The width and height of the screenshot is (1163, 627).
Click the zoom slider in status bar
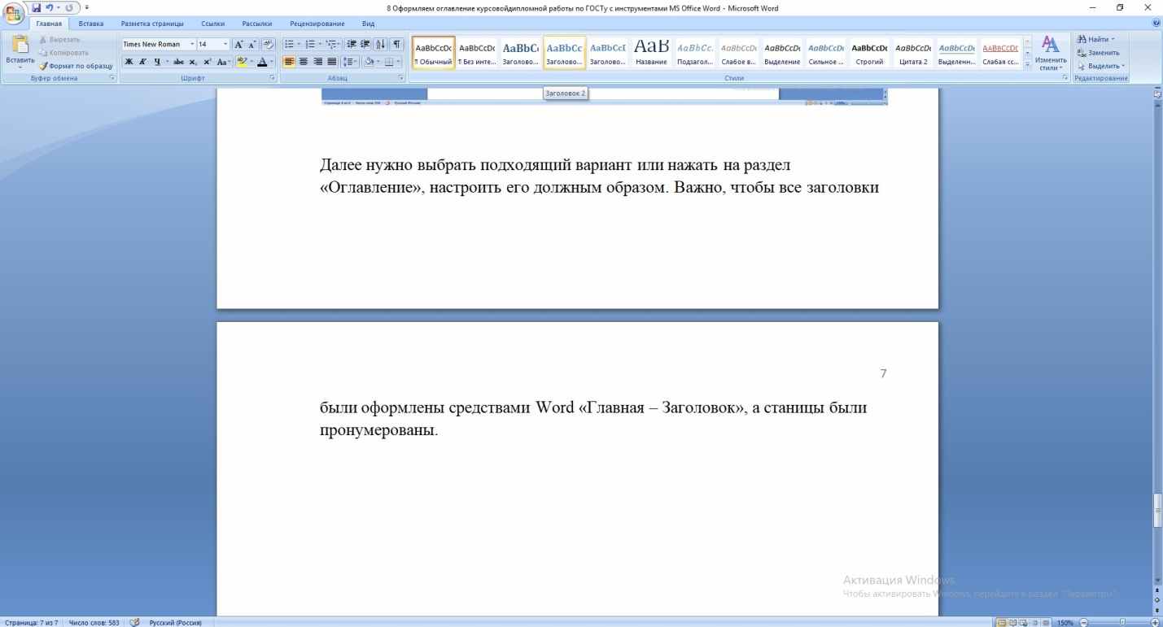pyautogui.click(x=1122, y=622)
